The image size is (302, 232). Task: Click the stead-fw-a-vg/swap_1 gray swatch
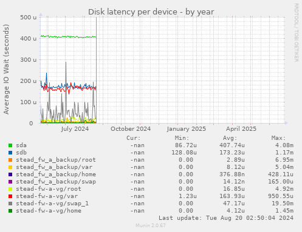10,204
